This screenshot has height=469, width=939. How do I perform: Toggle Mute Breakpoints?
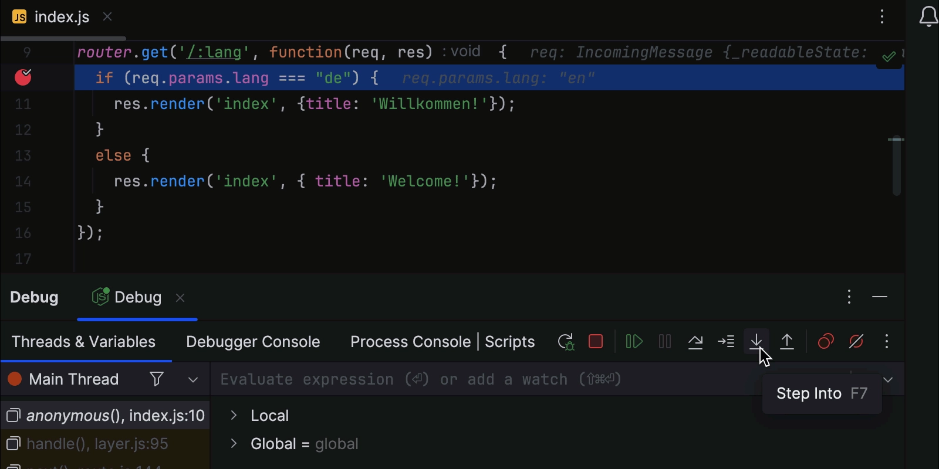pos(856,341)
